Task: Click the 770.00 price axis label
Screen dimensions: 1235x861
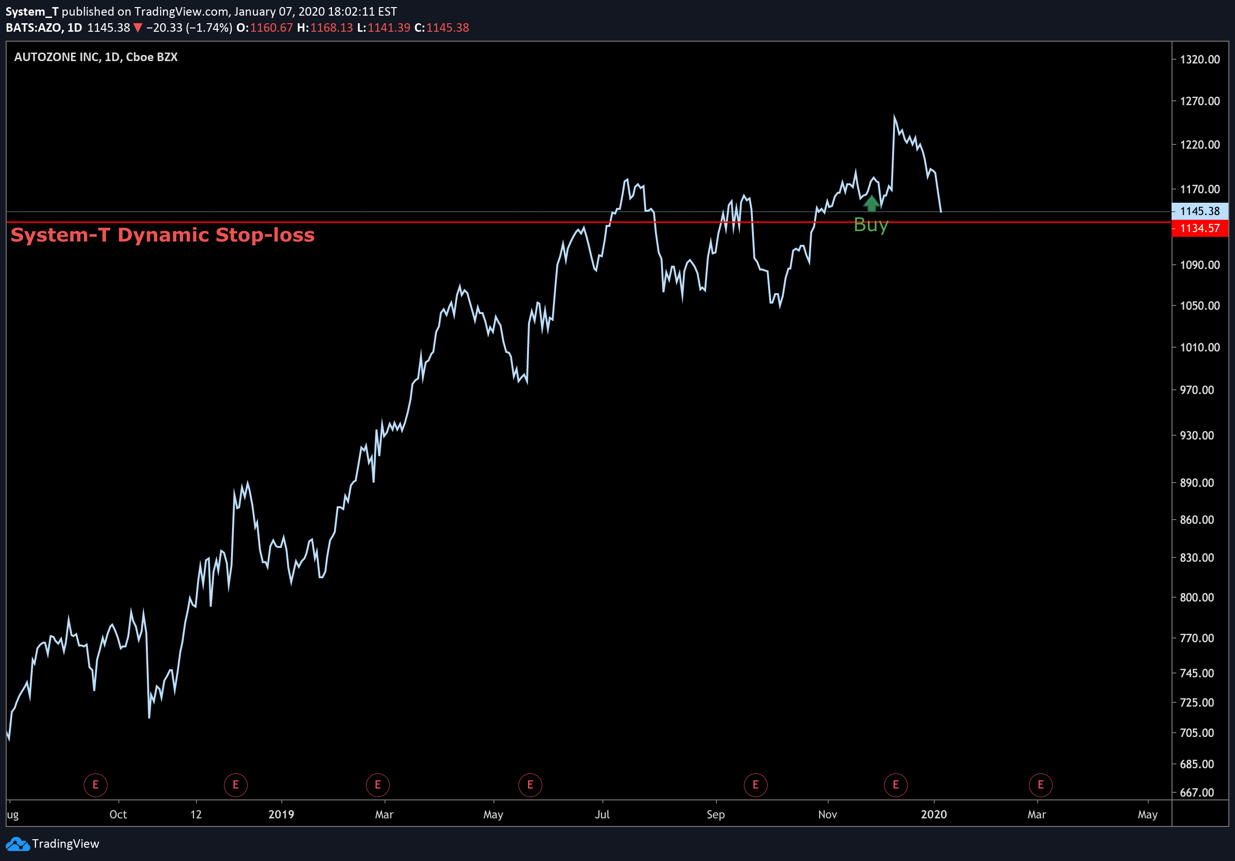Action: click(1197, 638)
